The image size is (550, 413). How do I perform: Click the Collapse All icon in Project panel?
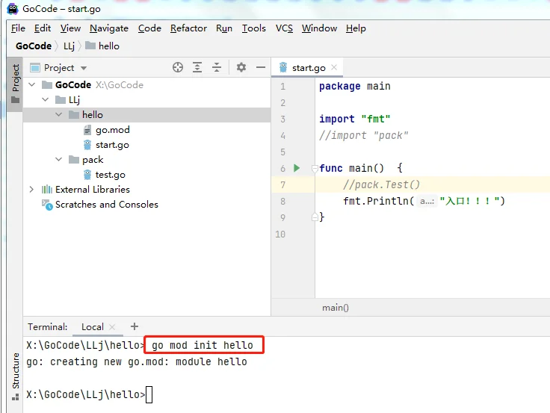217,67
